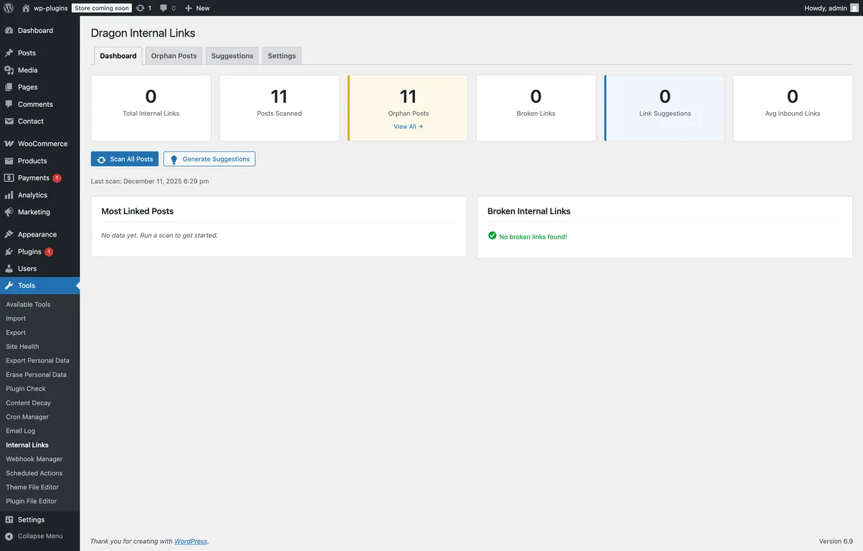Click the Dashboard gauge icon in sidebar
The image size is (863, 551).
coord(9,31)
